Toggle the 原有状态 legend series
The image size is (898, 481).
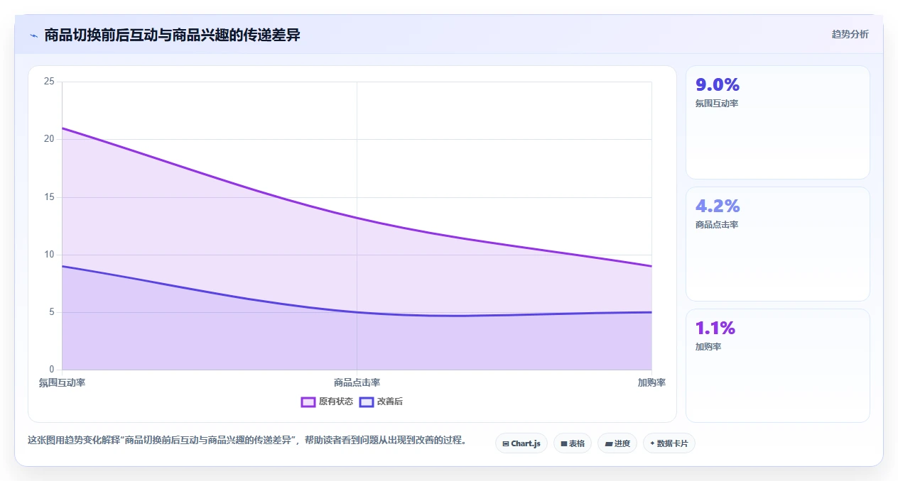327,402
